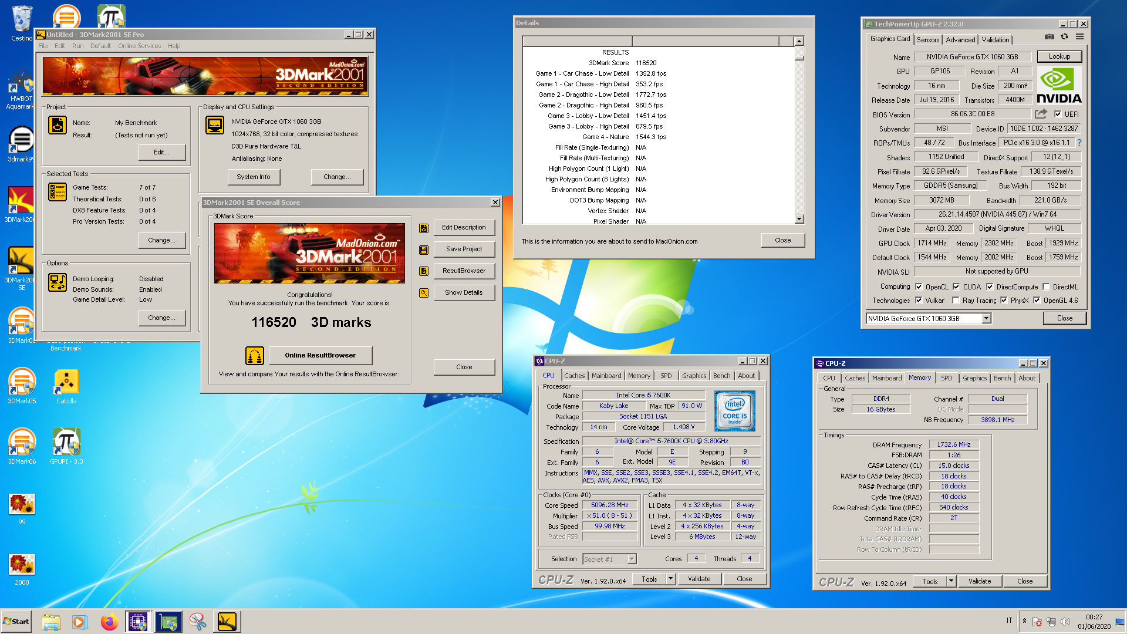Click the scroll up arrow in Details

click(x=799, y=41)
